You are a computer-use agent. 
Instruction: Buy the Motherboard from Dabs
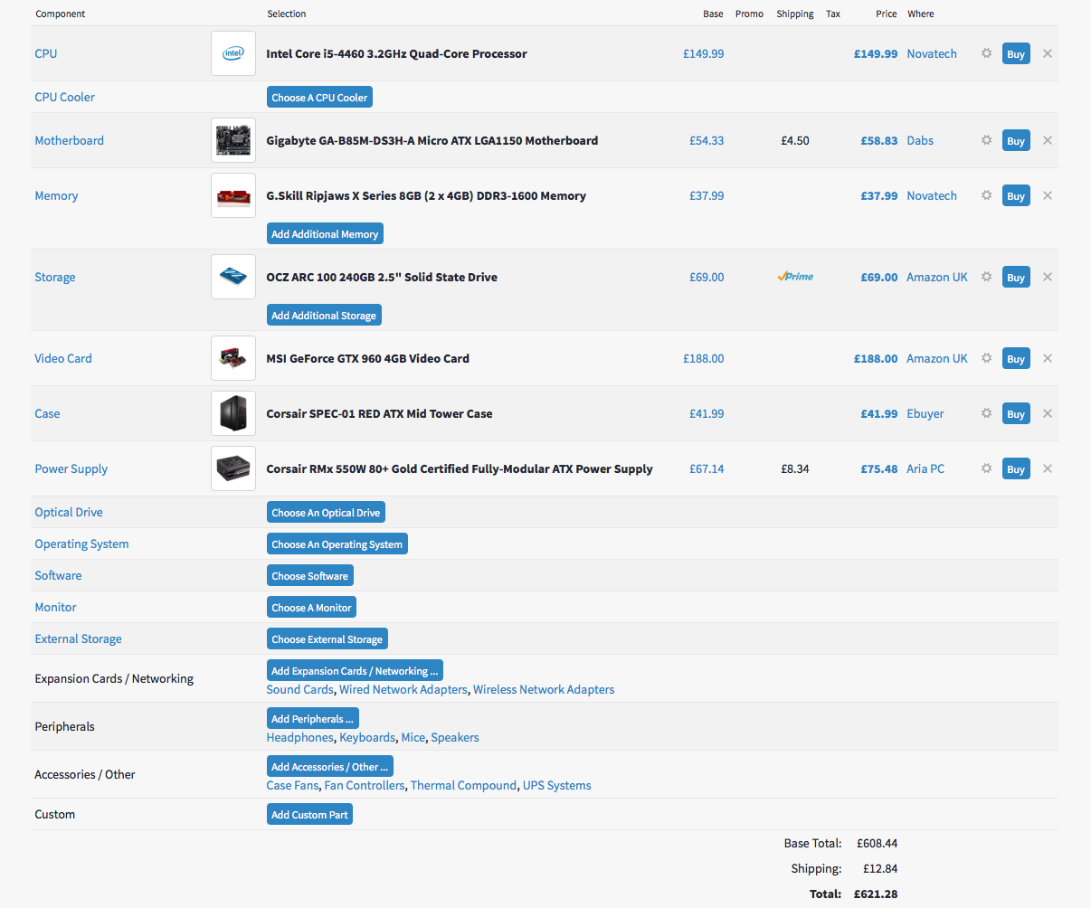click(x=1016, y=141)
